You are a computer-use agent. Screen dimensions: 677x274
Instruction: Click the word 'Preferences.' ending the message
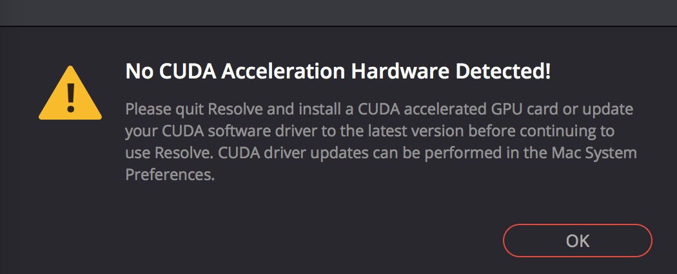pyautogui.click(x=170, y=175)
